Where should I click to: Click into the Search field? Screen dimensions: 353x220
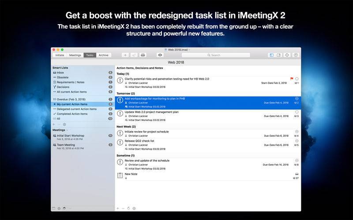[216, 55]
